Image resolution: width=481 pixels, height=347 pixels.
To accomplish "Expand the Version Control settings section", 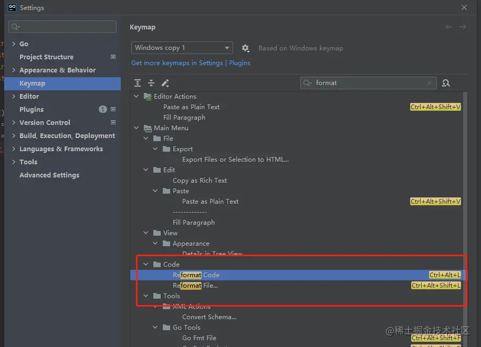I will [14, 122].
